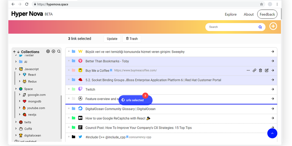Click the add collection plus icon in sidebar
Screen dimensions: 292x146
tap(53, 52)
